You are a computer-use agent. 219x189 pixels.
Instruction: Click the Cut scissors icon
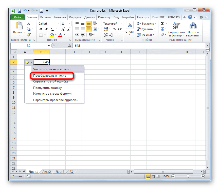[28, 24]
